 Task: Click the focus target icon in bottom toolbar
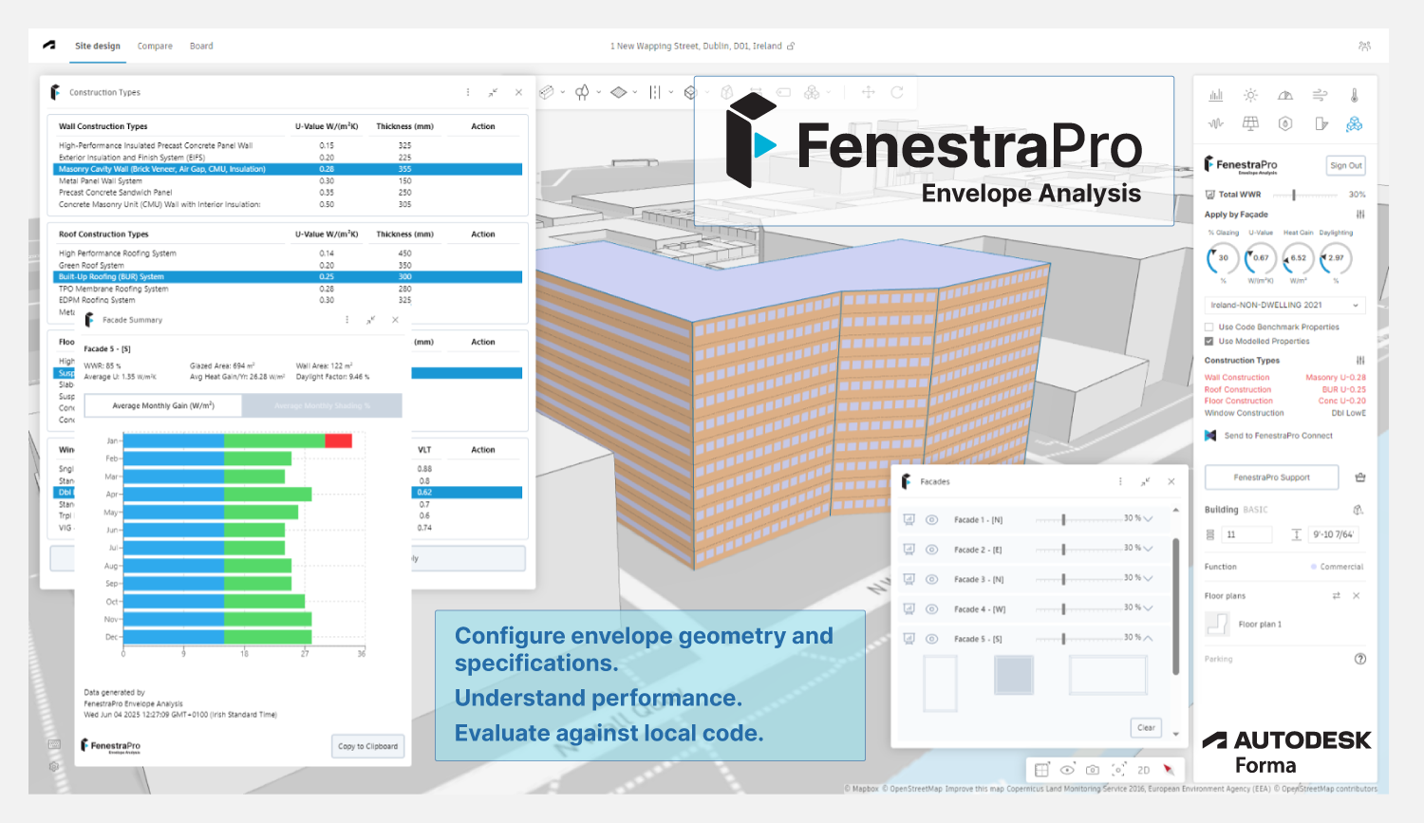pyautogui.click(x=1118, y=770)
